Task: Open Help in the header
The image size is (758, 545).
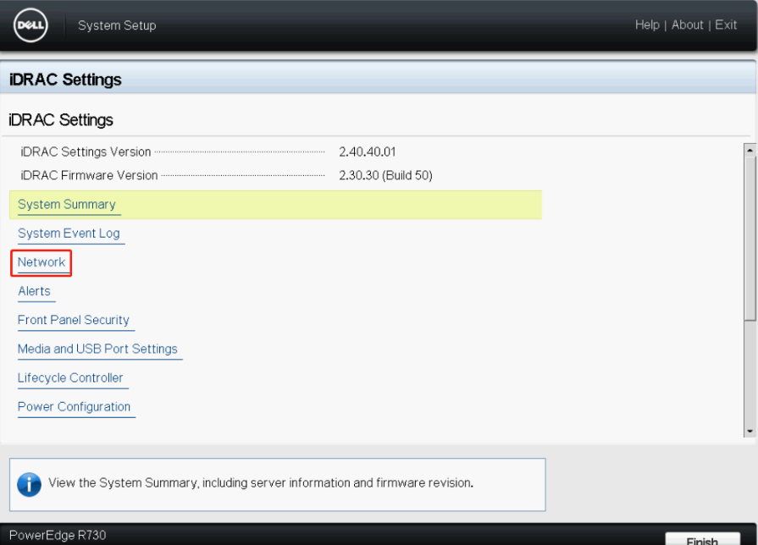Action: click(x=647, y=25)
